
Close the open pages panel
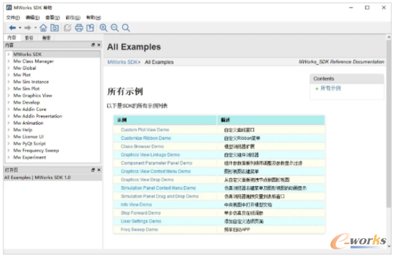(x=99, y=170)
